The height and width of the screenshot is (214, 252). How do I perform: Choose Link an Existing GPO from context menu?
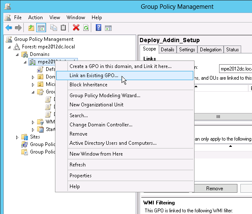94,76
